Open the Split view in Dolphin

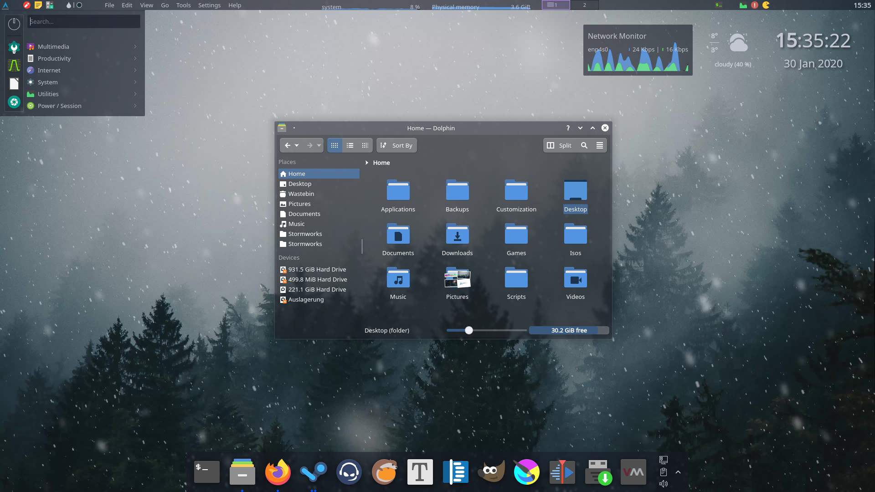click(558, 145)
